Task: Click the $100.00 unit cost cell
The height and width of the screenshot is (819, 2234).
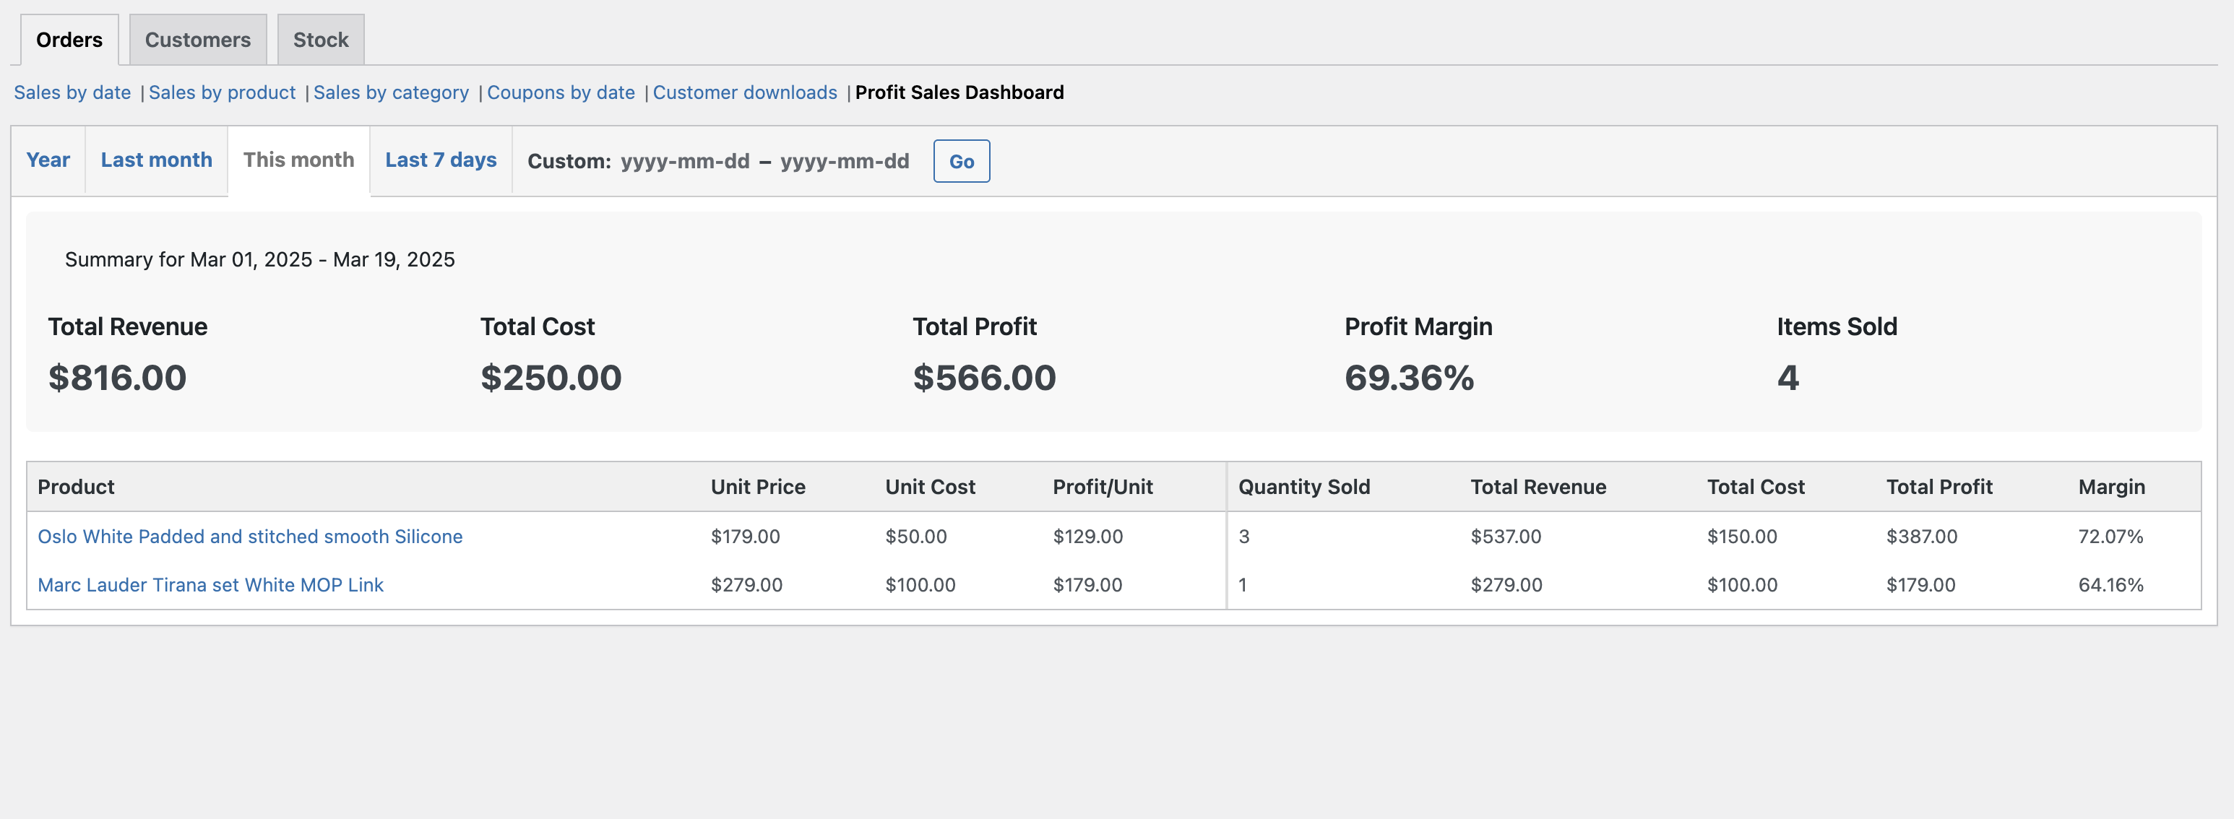Action: [x=920, y=585]
